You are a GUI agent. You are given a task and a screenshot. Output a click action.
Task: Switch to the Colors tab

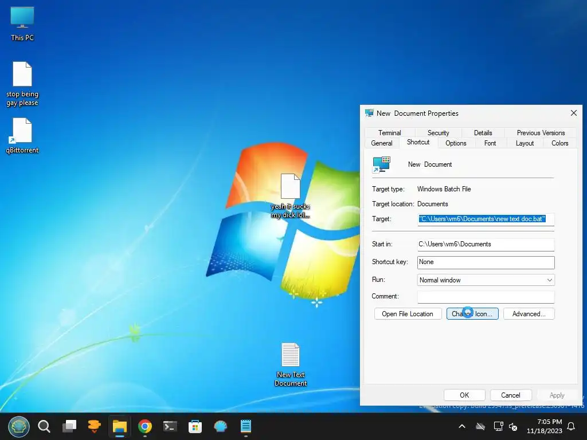coord(559,143)
